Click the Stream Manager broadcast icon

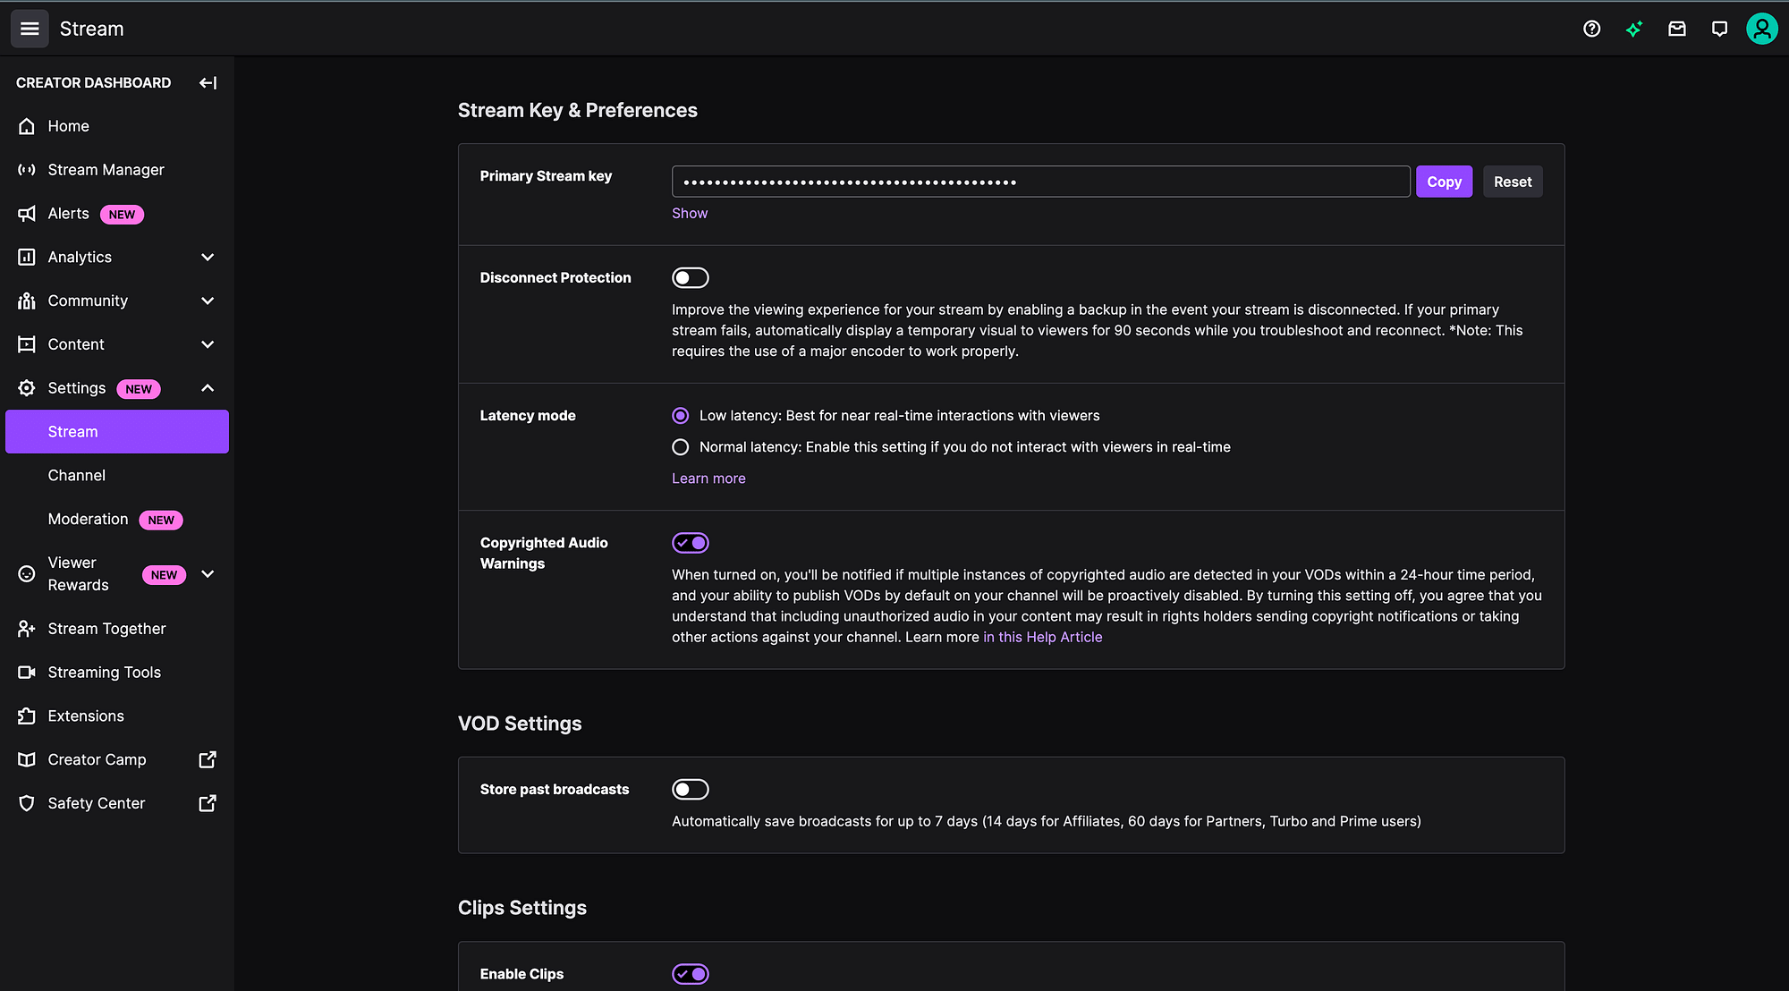(27, 170)
